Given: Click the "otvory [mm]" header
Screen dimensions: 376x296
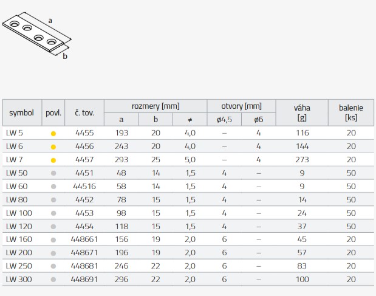Looking at the screenshot, I should click(242, 106).
